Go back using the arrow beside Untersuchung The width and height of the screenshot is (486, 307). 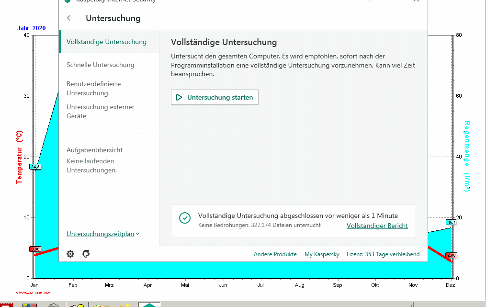(70, 18)
